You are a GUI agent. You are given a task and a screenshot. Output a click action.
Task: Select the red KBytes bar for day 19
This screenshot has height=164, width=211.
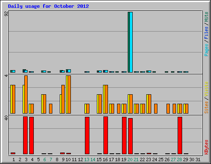click(x=124, y=135)
